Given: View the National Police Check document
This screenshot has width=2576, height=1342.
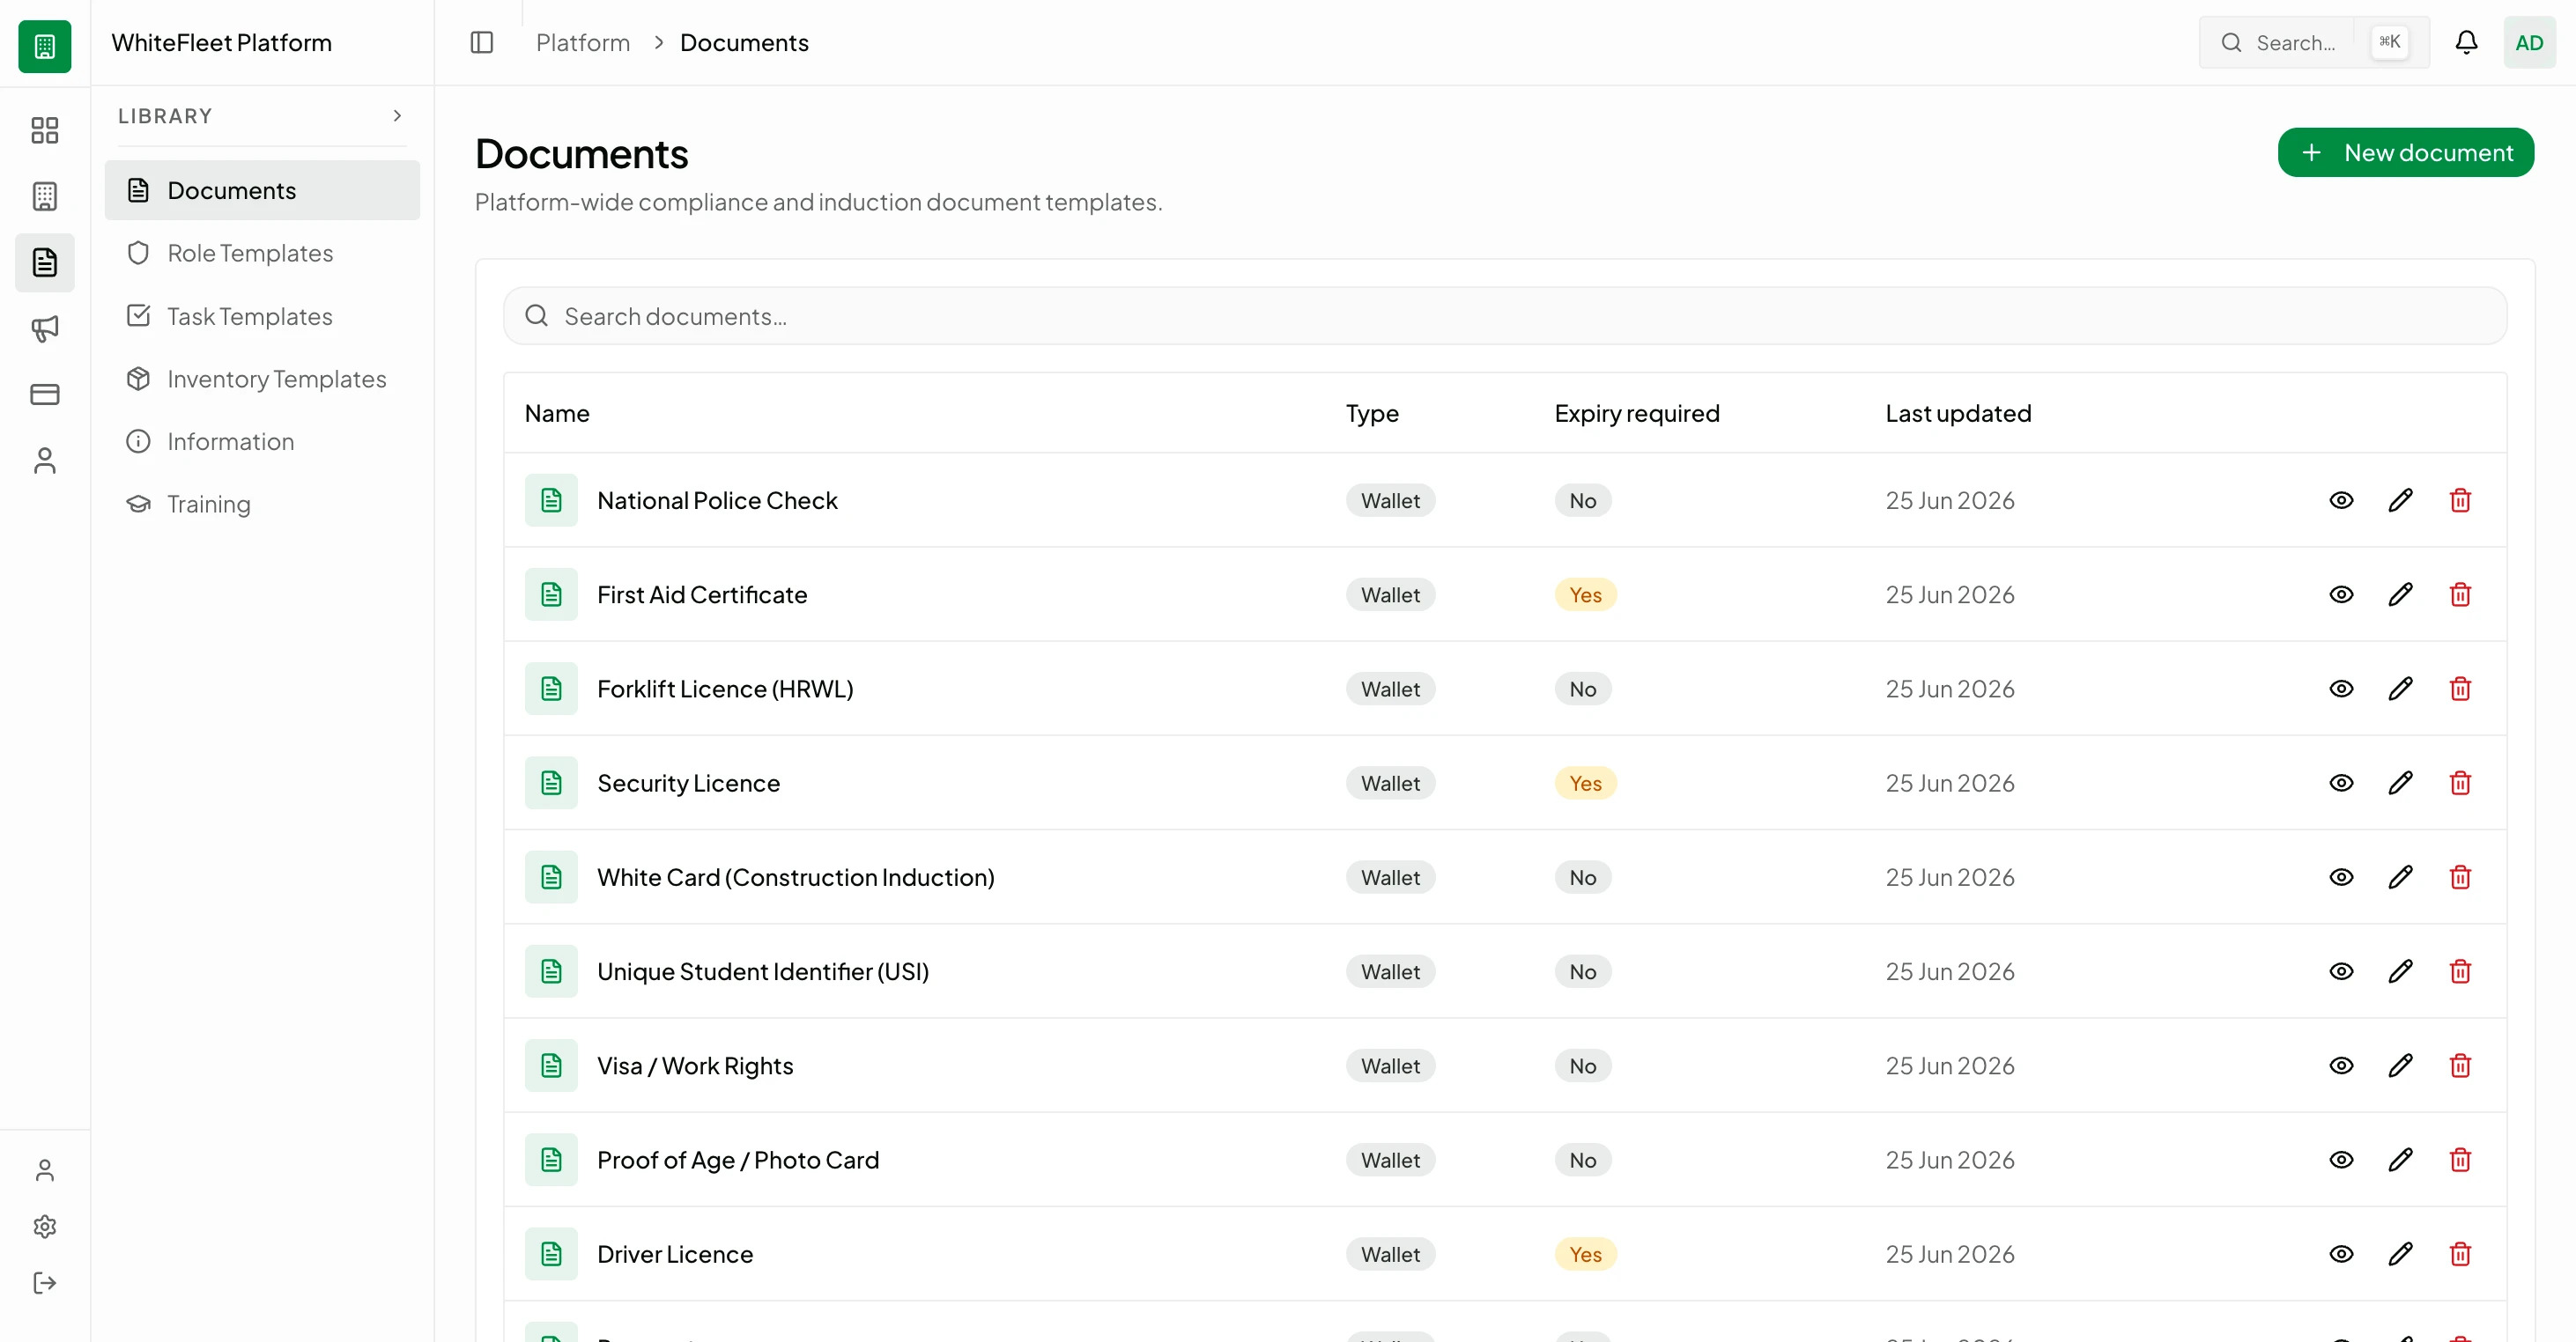Looking at the screenshot, I should (x=2341, y=499).
